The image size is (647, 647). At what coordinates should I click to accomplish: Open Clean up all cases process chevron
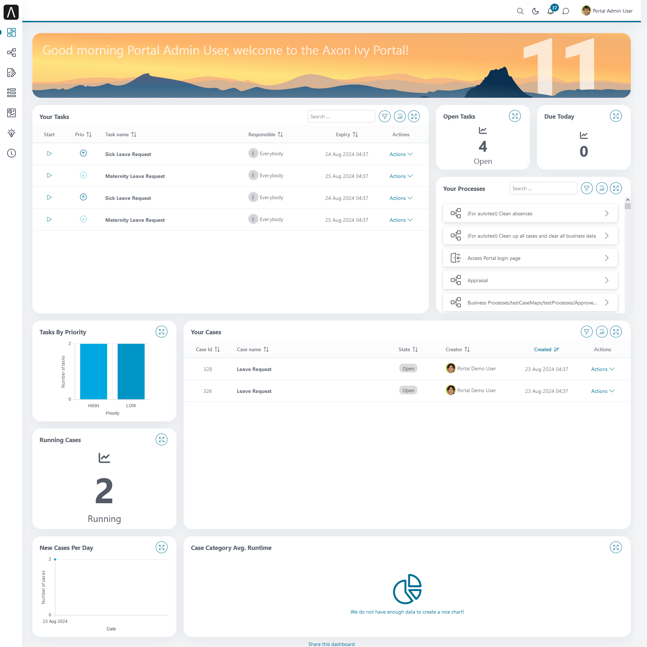[x=607, y=236]
